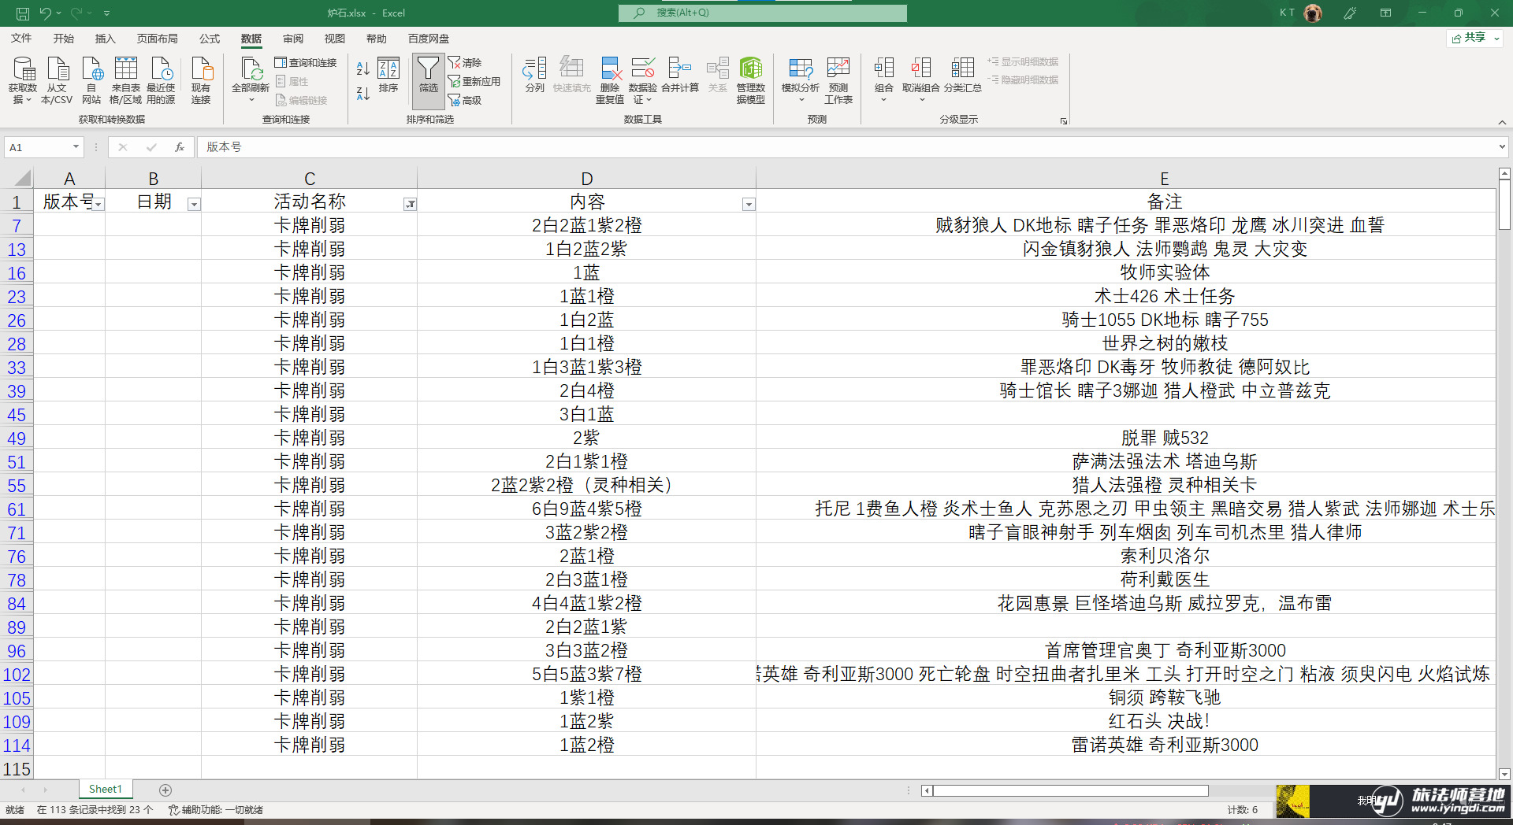Image resolution: width=1513 pixels, height=825 pixels.
Task: Toggle the active filter on column C header
Action: [410, 205]
